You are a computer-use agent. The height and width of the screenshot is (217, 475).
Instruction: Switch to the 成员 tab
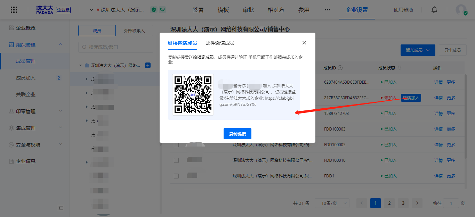click(x=97, y=31)
